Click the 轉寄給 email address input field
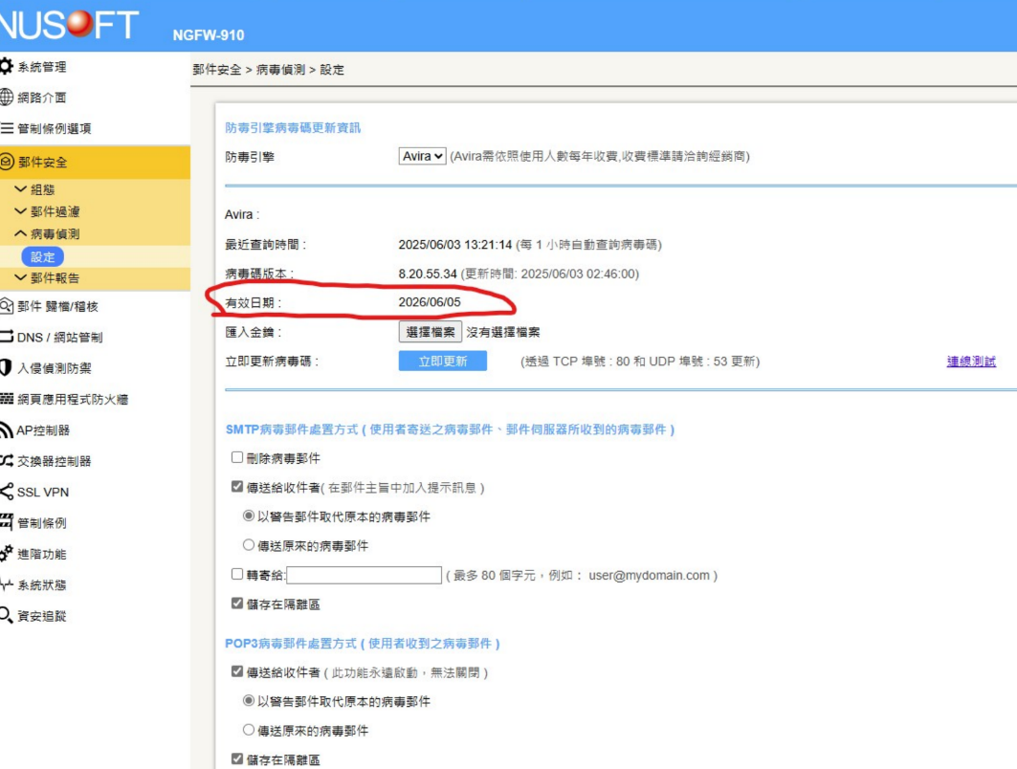 click(364, 576)
